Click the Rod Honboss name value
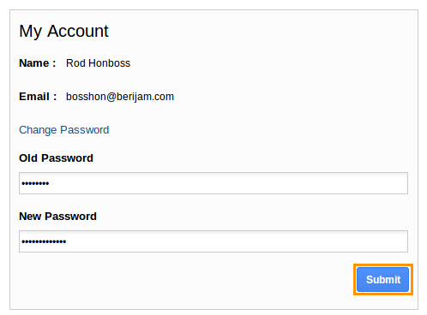Image resolution: width=427 pixels, height=315 pixels. click(98, 63)
